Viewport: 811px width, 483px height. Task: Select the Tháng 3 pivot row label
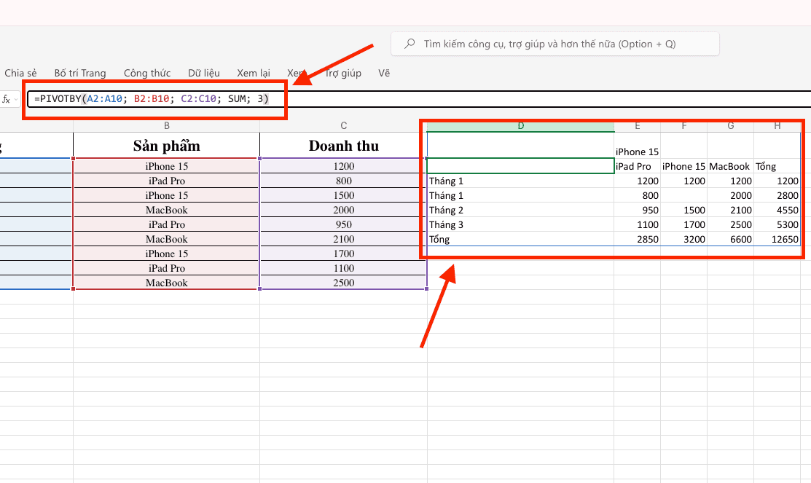point(521,224)
